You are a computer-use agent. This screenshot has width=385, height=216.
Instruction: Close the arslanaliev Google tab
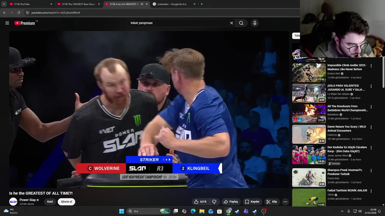click(194, 4)
